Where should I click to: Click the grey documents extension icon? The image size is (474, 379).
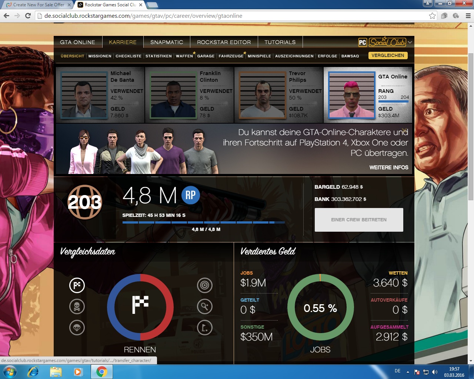[x=444, y=16]
